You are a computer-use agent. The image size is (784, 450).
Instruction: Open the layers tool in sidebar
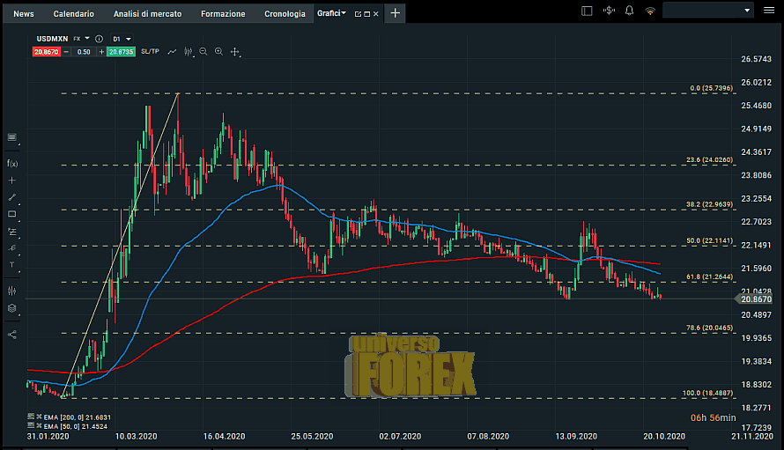[12, 308]
